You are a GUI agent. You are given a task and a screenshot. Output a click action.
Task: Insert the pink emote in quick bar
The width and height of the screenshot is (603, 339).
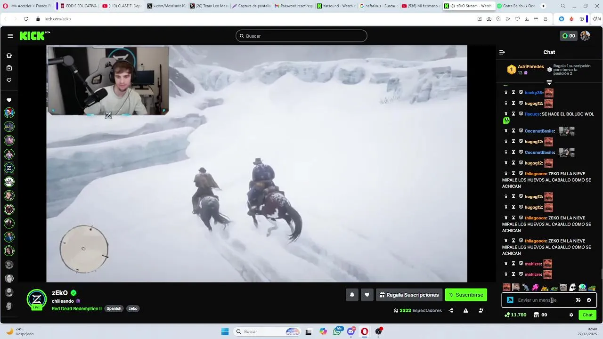pyautogui.click(x=535, y=287)
